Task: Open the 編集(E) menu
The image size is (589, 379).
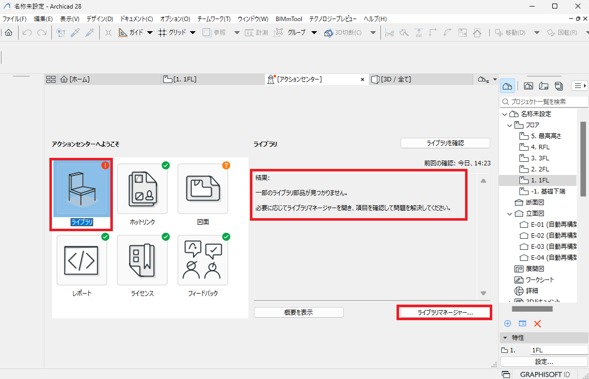Action: (43, 19)
